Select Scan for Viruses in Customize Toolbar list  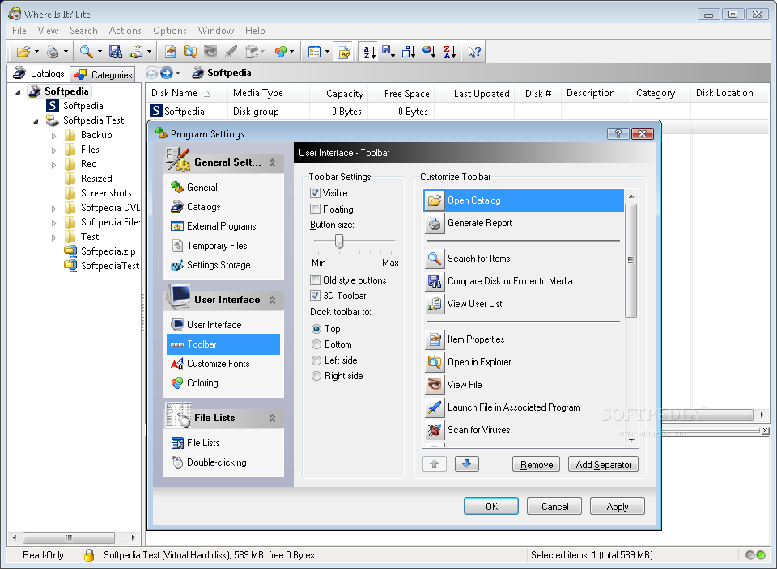point(524,430)
